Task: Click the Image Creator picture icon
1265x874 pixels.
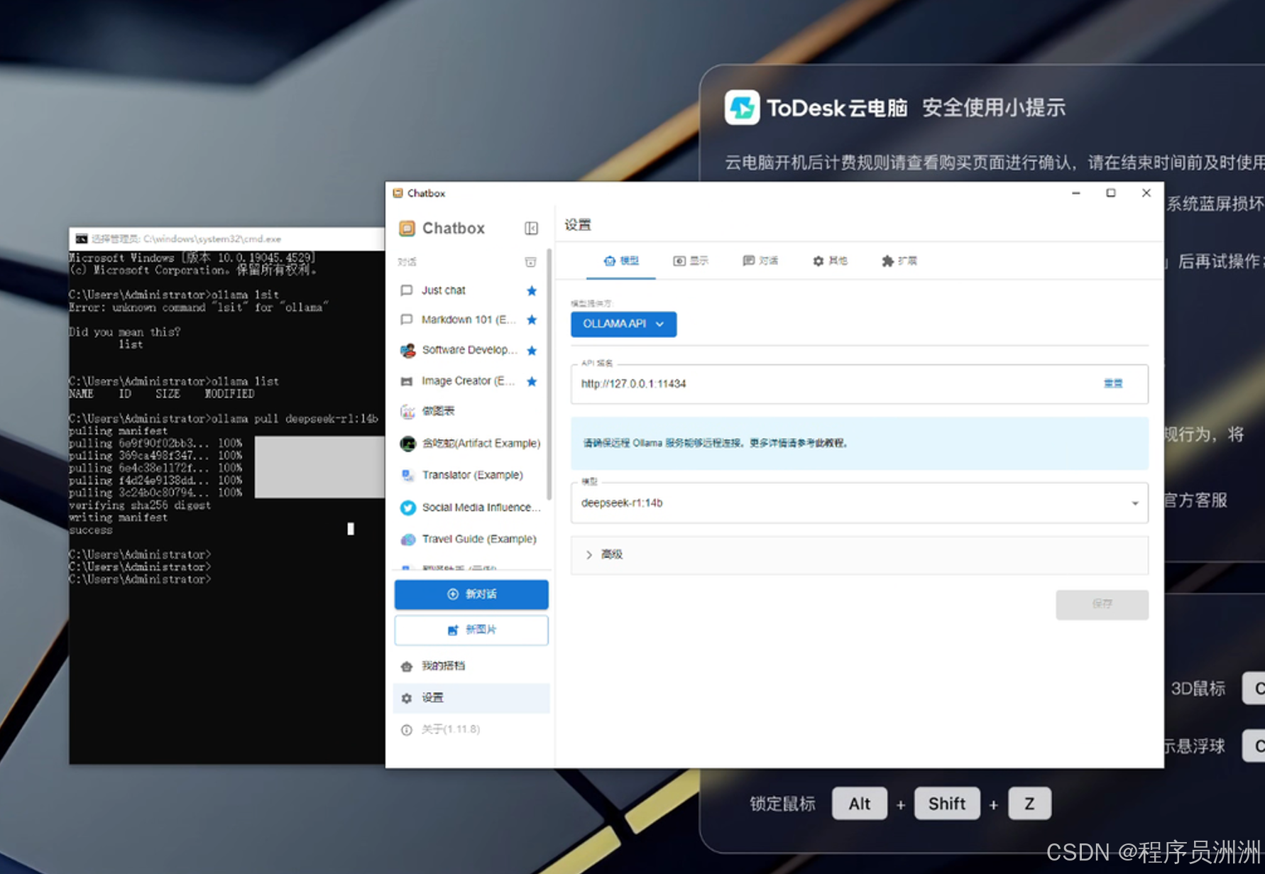Action: [407, 381]
